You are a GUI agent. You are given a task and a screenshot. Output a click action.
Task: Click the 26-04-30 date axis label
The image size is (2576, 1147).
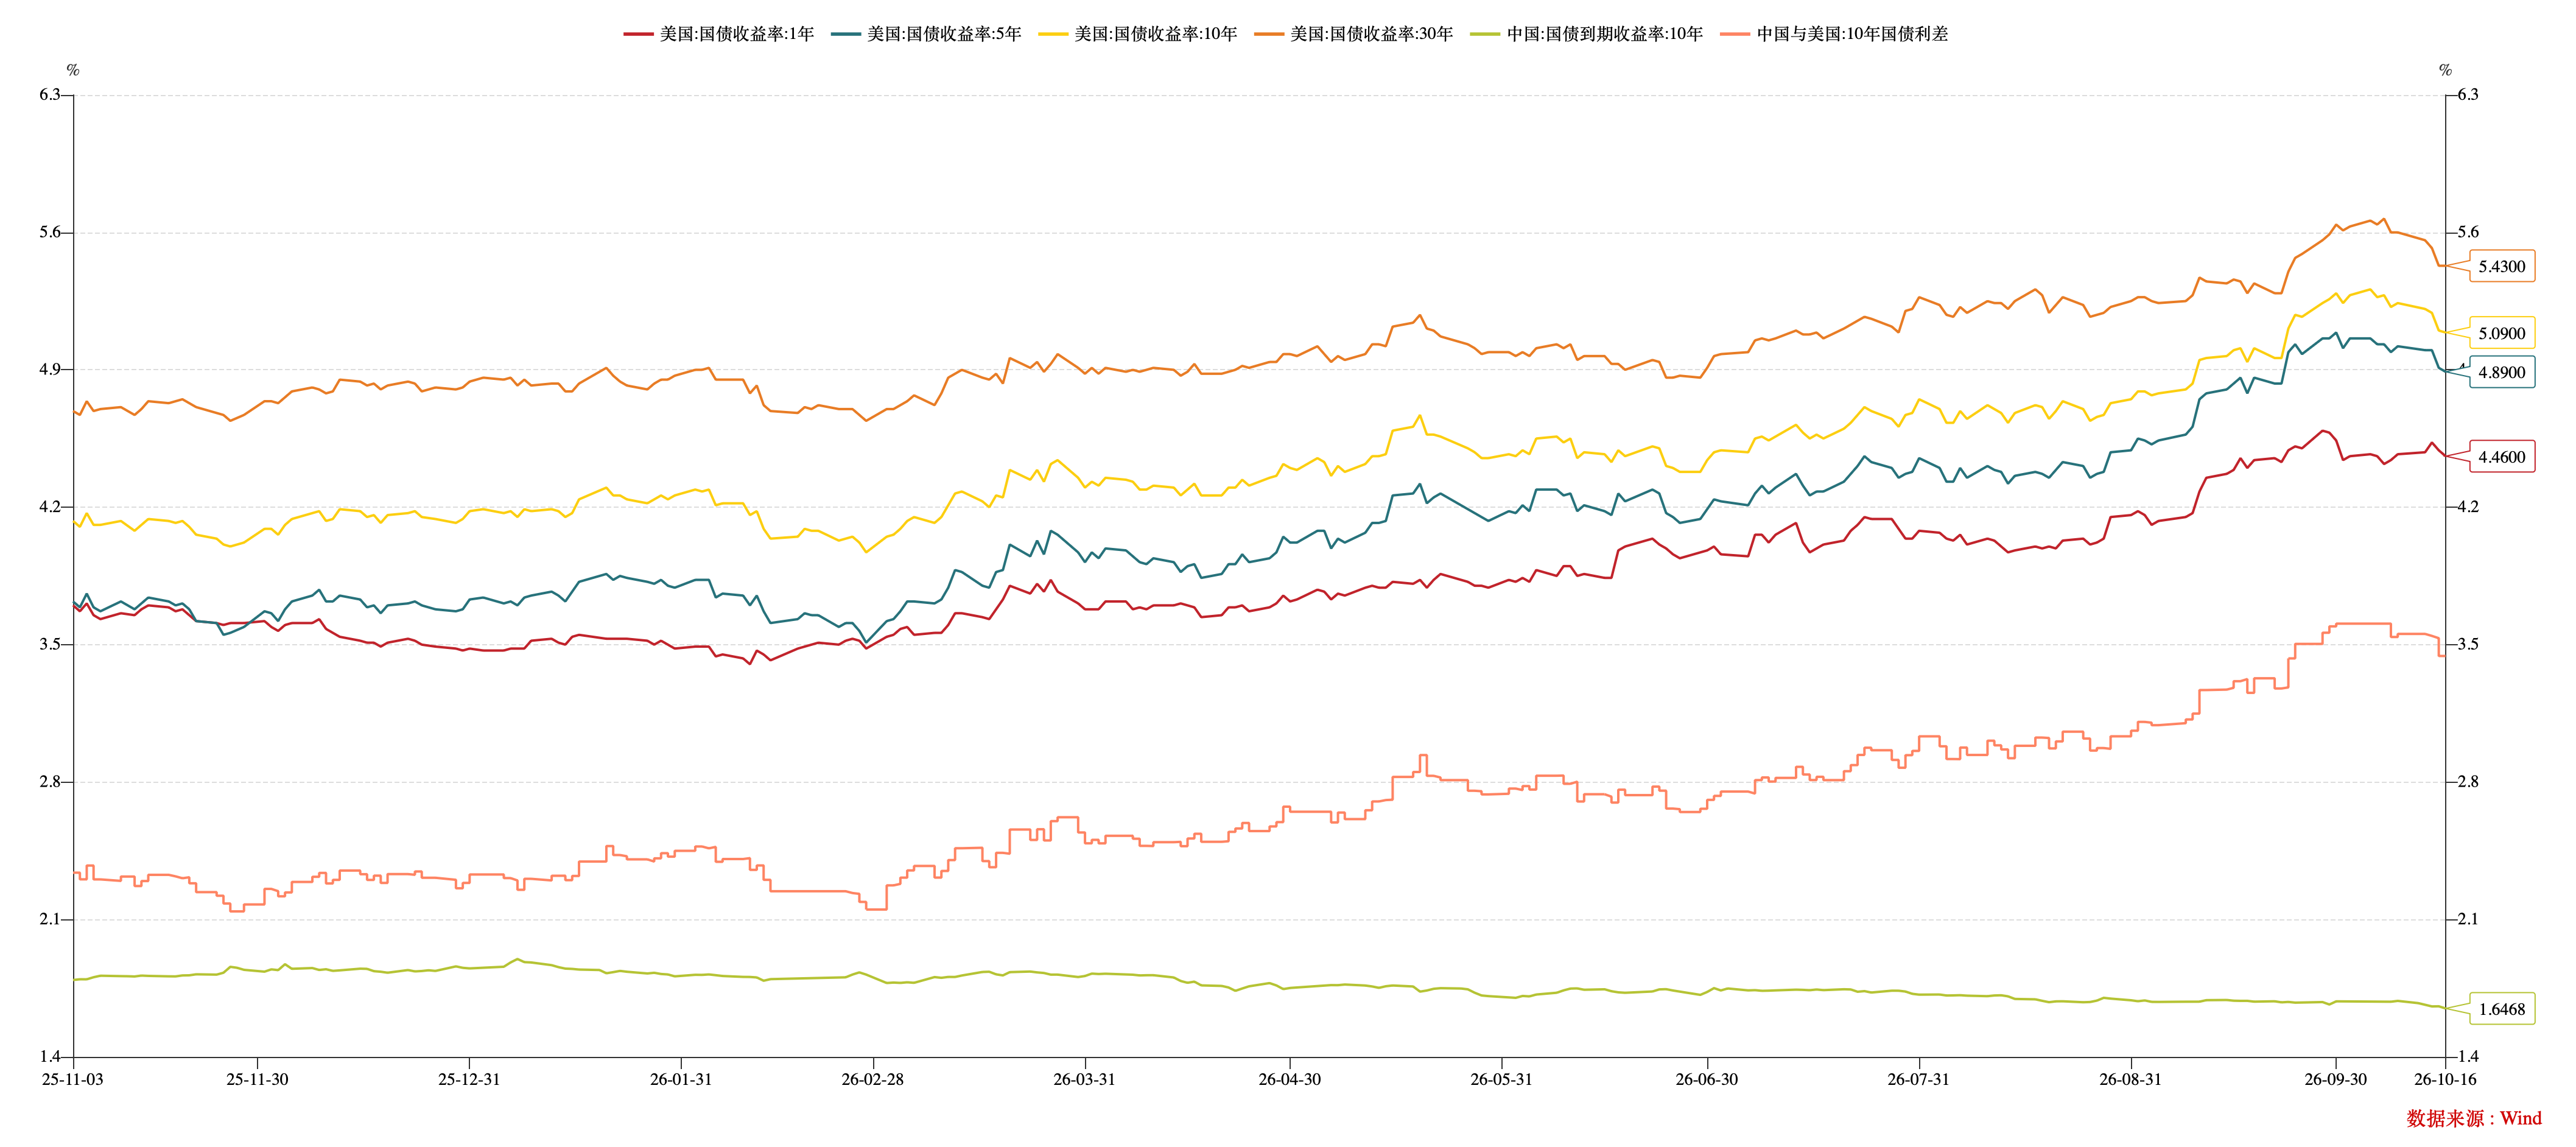click(x=1290, y=1080)
